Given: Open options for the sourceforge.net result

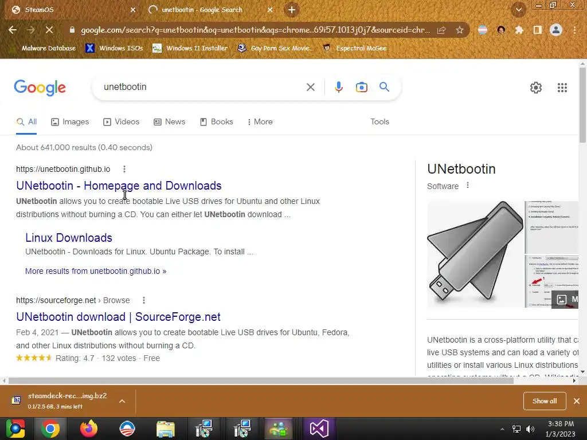Looking at the screenshot, I should (x=144, y=300).
